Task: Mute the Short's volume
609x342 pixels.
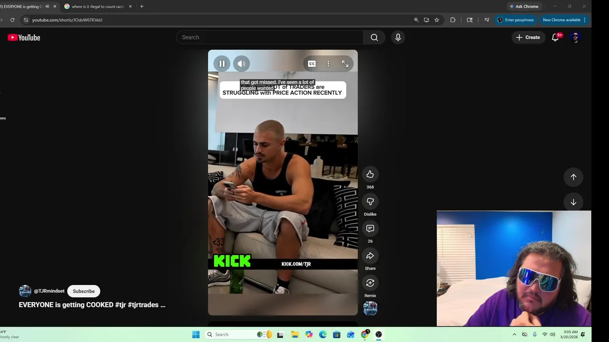Action: tap(242, 64)
